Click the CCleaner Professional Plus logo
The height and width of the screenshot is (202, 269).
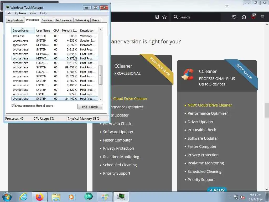(x=188, y=74)
